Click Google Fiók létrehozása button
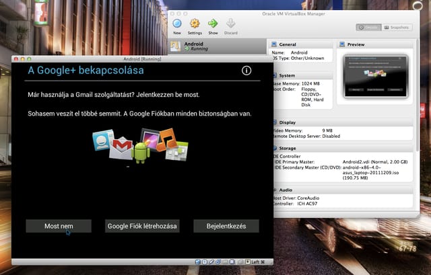The width and height of the screenshot is (431, 275). [142, 226]
